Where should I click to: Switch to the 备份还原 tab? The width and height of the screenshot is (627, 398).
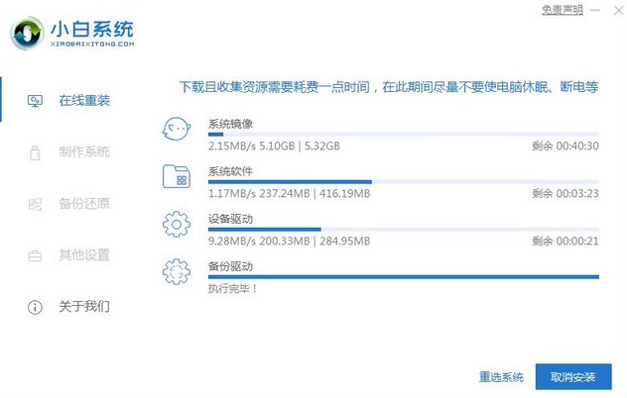click(x=83, y=204)
